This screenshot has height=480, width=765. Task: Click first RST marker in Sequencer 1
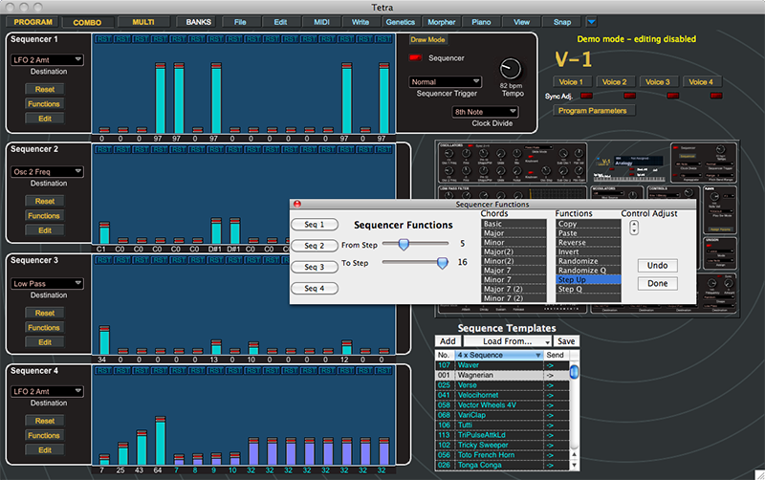point(103,41)
